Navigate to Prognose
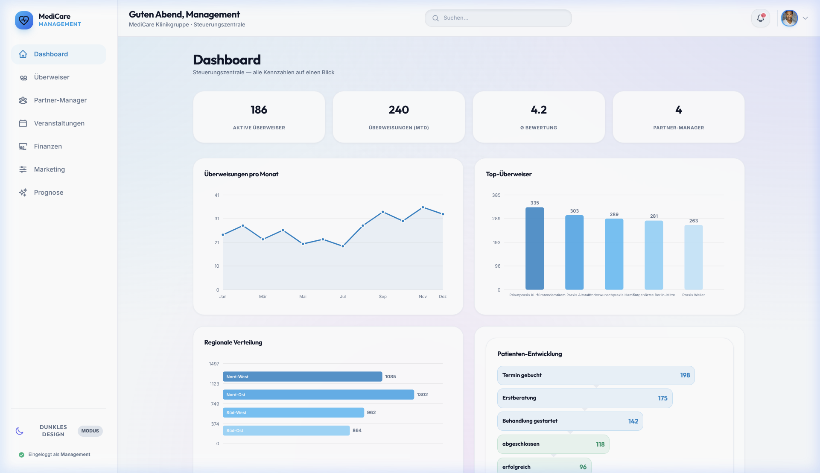Image resolution: width=820 pixels, height=473 pixels. 58,193
